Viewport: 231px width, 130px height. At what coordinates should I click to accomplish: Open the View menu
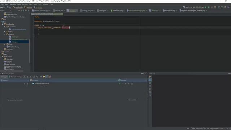(x=6, y=4)
